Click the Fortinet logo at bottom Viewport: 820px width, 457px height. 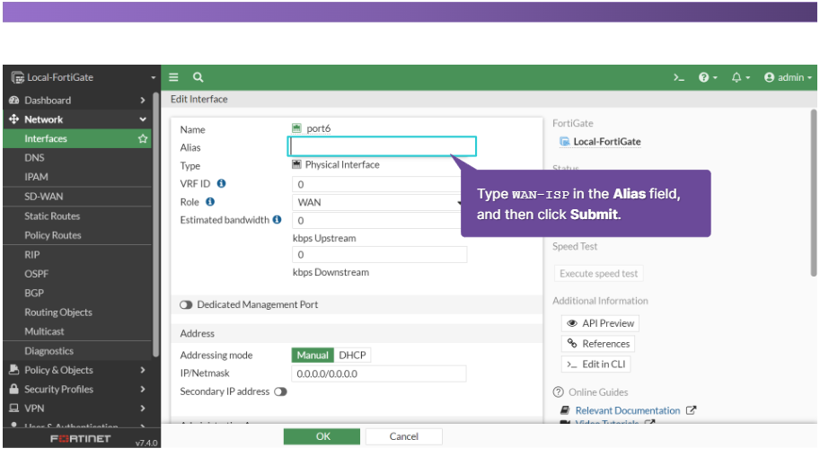pos(80,439)
